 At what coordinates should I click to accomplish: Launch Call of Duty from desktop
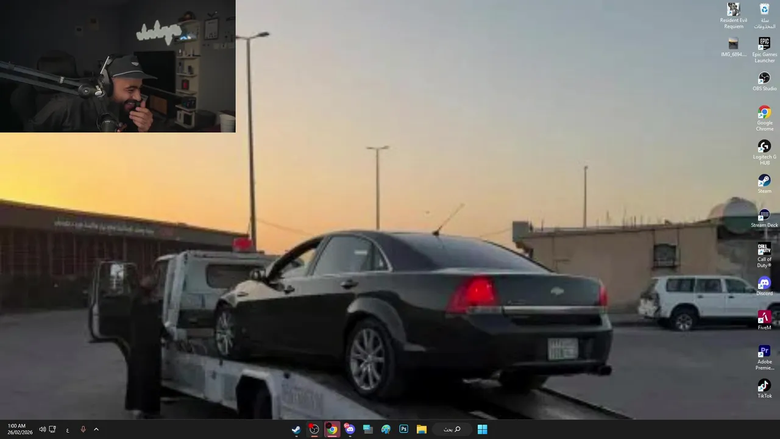[764, 255]
